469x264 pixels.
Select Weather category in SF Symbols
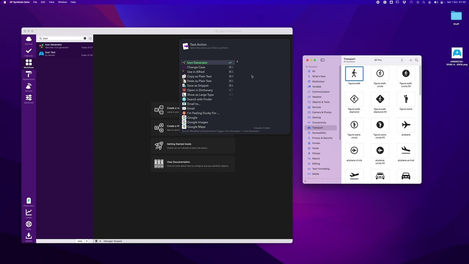320,97
